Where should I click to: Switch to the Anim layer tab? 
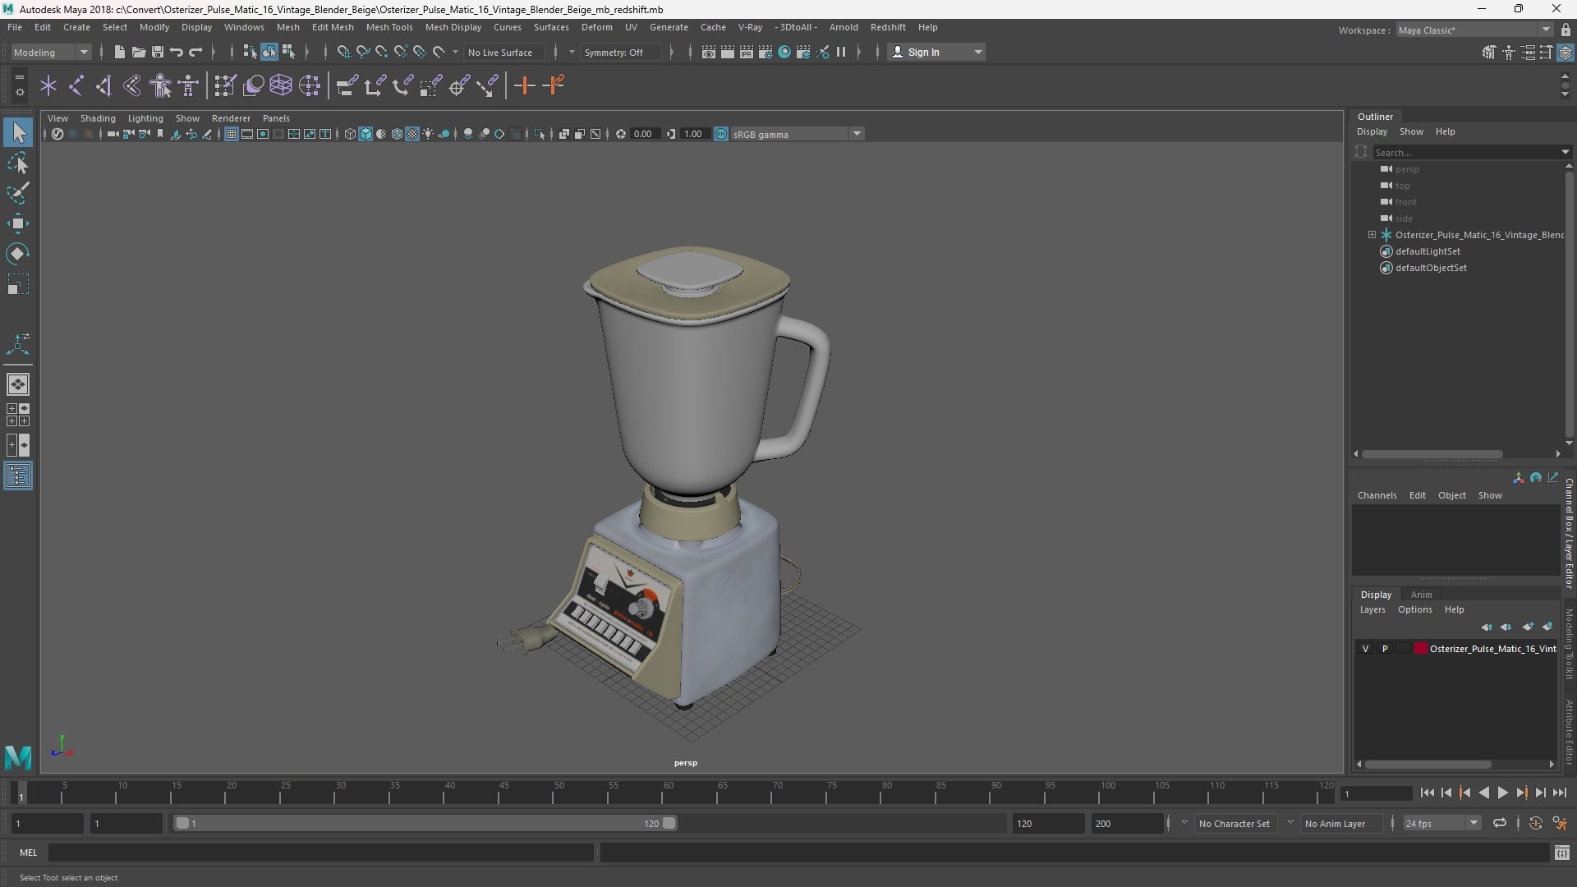click(x=1421, y=595)
